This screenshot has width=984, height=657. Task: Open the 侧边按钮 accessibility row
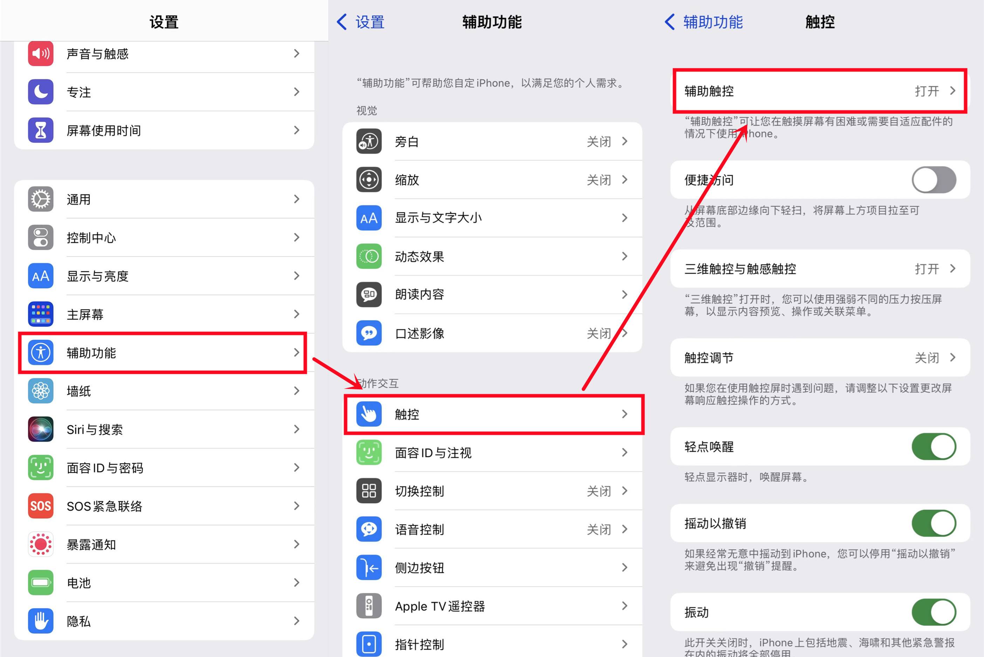click(x=492, y=567)
